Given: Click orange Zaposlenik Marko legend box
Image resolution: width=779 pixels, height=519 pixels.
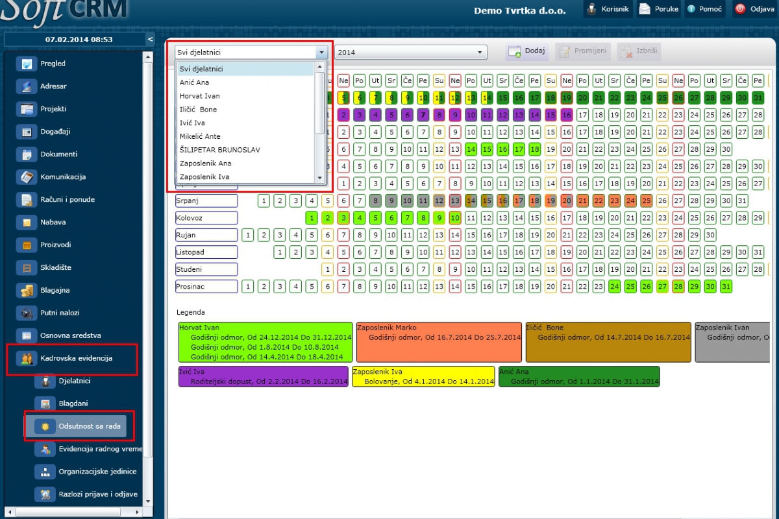Looking at the screenshot, I should tap(439, 342).
